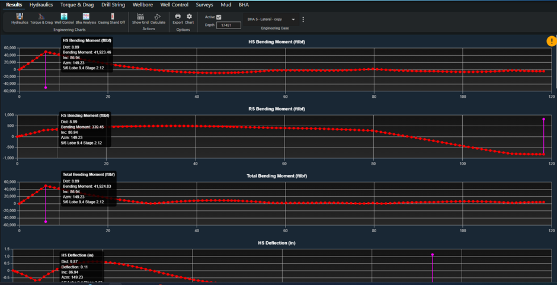Click the Depth input field
Image resolution: width=557 pixels, height=285 pixels.
[x=228, y=25]
